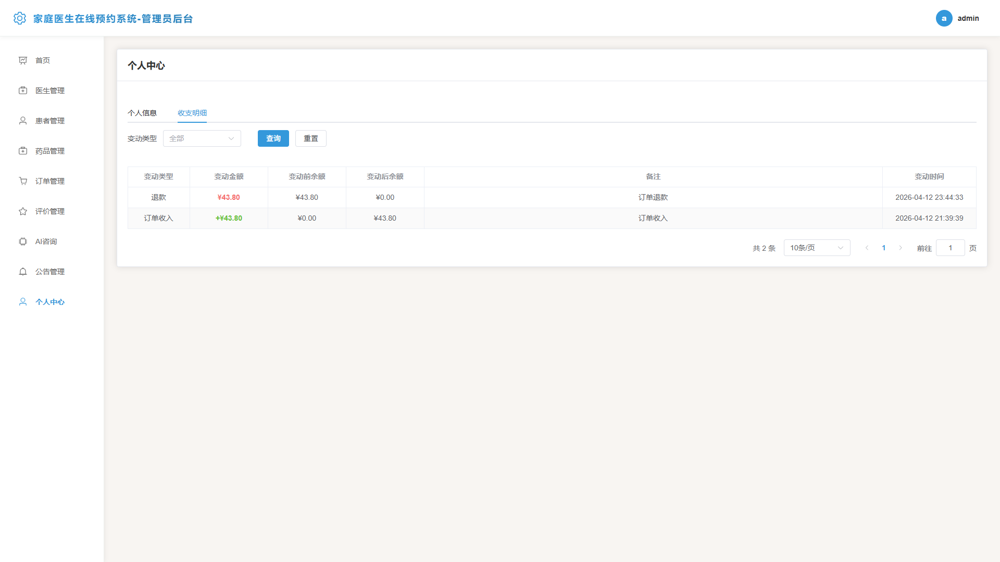This screenshot has height=562, width=1000.
Task: Open 公告管理 in the sidebar menu
Action: click(x=52, y=272)
